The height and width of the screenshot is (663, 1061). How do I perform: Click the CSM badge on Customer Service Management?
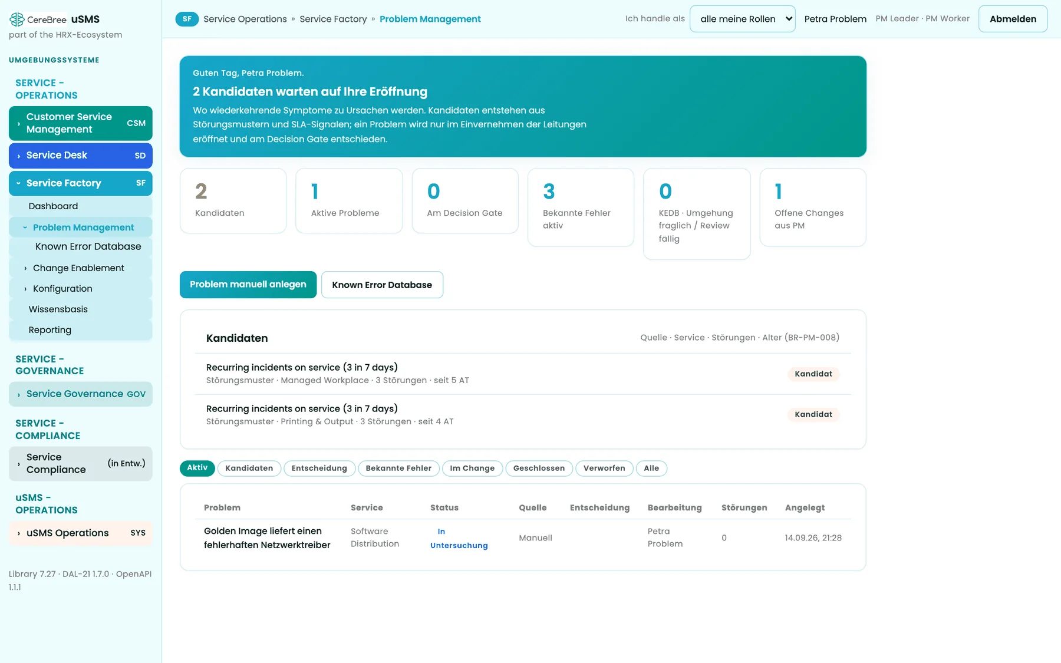pos(136,123)
